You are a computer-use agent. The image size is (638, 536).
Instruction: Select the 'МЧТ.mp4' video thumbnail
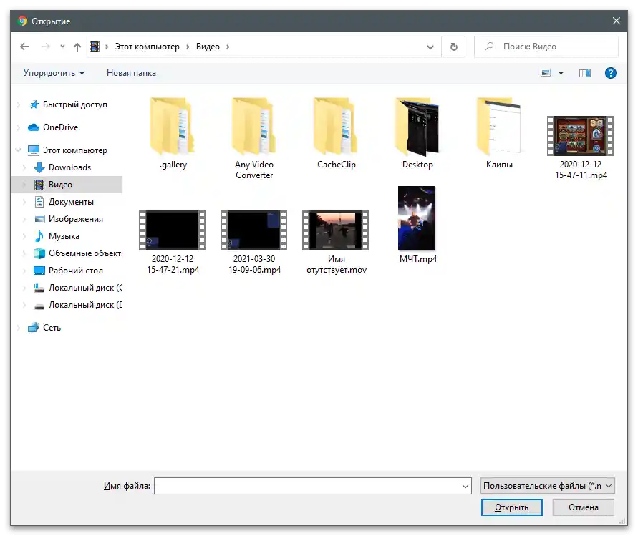pyautogui.click(x=416, y=218)
